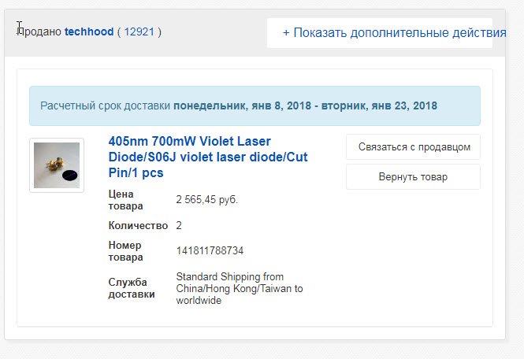Viewport: 524px width, 359px height.
Task: Click the quantity value 2
Action: click(x=179, y=225)
